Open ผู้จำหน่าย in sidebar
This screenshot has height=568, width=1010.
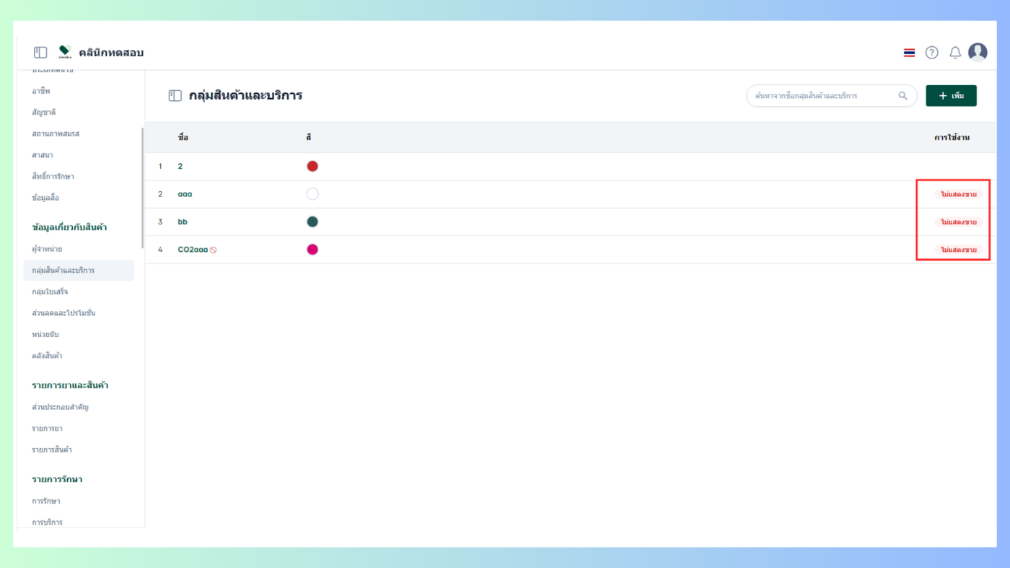(x=47, y=249)
